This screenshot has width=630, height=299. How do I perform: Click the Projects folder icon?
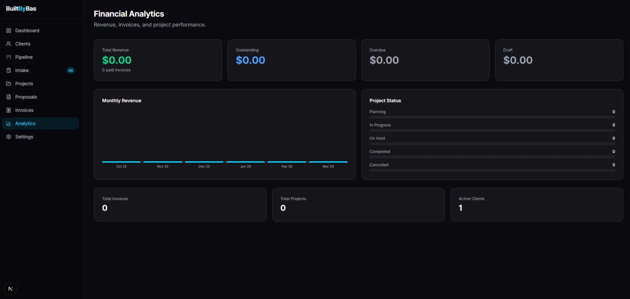[9, 84]
